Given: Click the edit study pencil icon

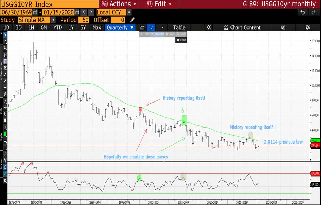Looking at the screenshot, I should [x=132, y=20].
